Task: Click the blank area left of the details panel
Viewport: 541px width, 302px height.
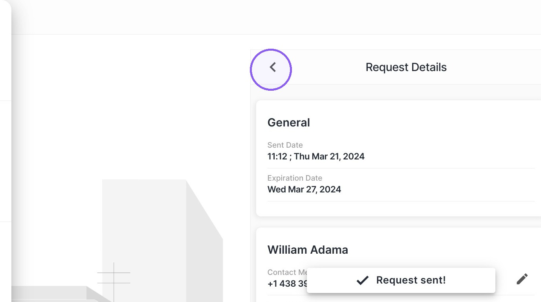Action: (130, 106)
